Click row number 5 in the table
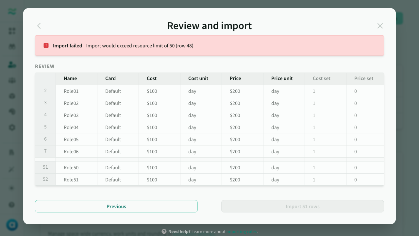This screenshot has height=236, width=419. pyautogui.click(x=45, y=127)
